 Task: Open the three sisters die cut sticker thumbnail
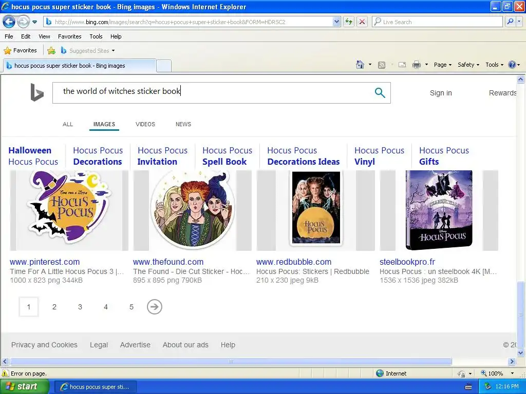click(192, 210)
